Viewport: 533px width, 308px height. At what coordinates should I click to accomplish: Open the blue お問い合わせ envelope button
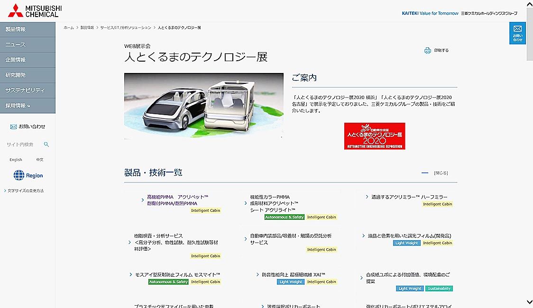click(517, 33)
